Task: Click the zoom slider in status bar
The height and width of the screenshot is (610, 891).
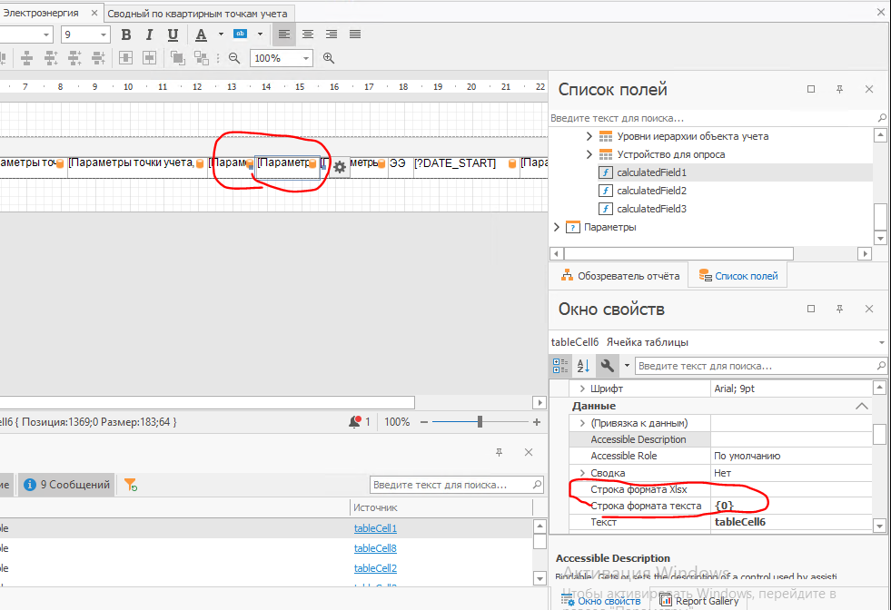Action: tap(480, 422)
